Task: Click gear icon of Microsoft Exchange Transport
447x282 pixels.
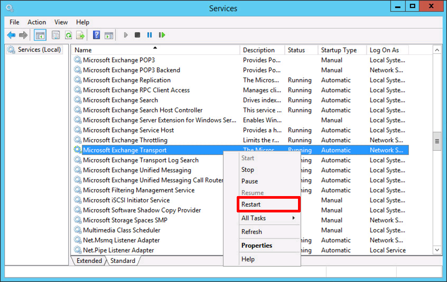Action: (77, 150)
